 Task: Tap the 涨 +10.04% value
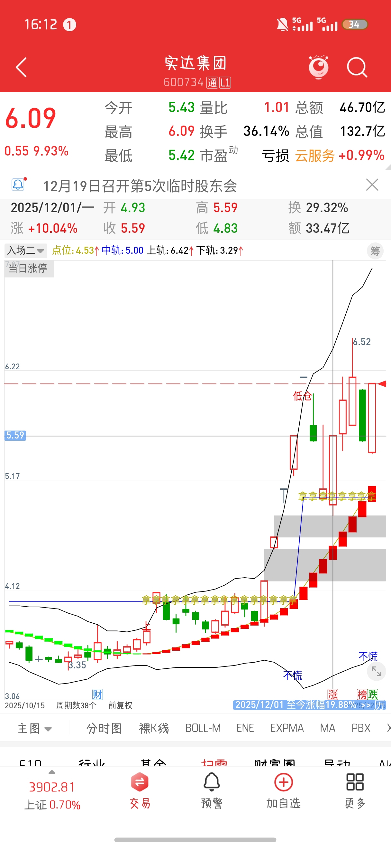pos(53,228)
